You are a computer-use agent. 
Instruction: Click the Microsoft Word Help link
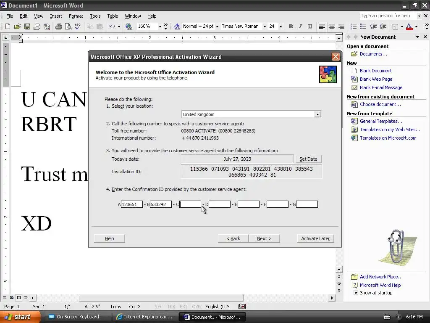coord(380,285)
